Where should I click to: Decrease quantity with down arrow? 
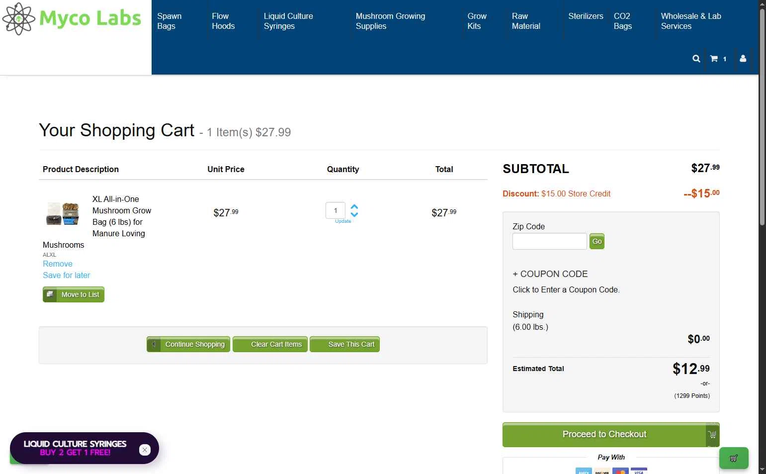click(354, 214)
